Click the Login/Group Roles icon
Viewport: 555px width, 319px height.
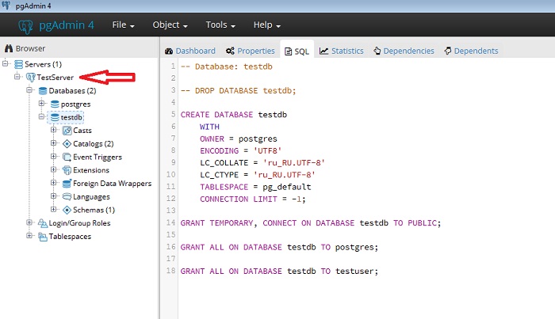tap(43, 223)
